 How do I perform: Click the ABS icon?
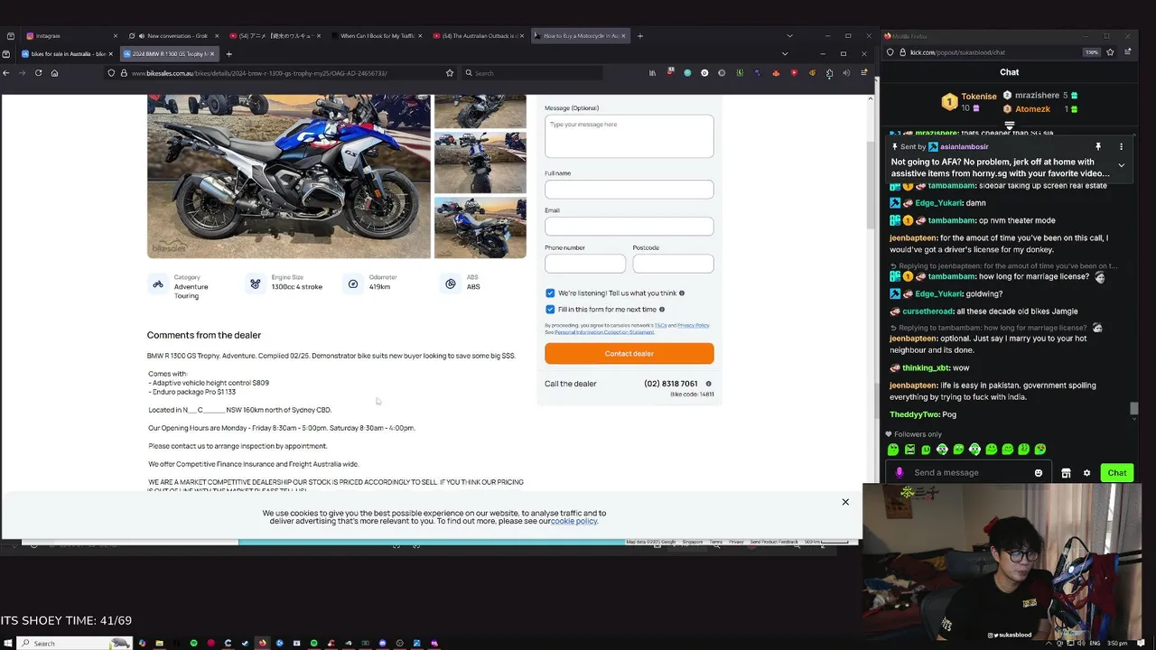click(x=451, y=284)
